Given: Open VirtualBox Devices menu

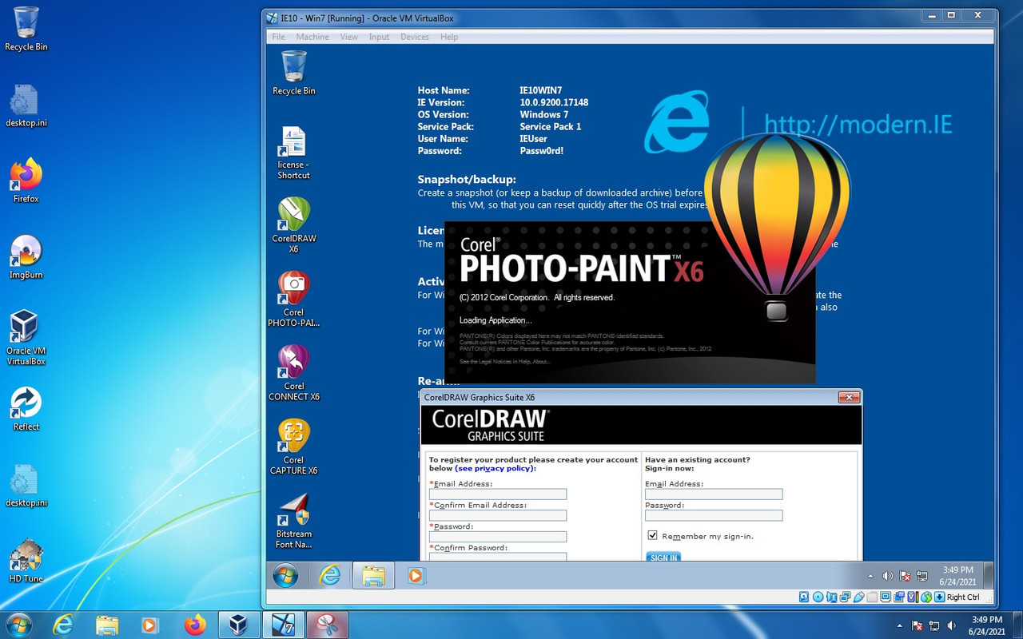Looking at the screenshot, I should (x=414, y=37).
